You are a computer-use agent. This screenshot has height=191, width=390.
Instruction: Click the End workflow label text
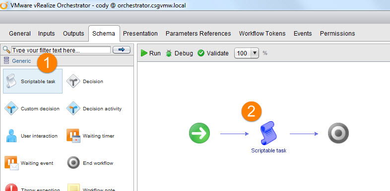(x=98, y=163)
